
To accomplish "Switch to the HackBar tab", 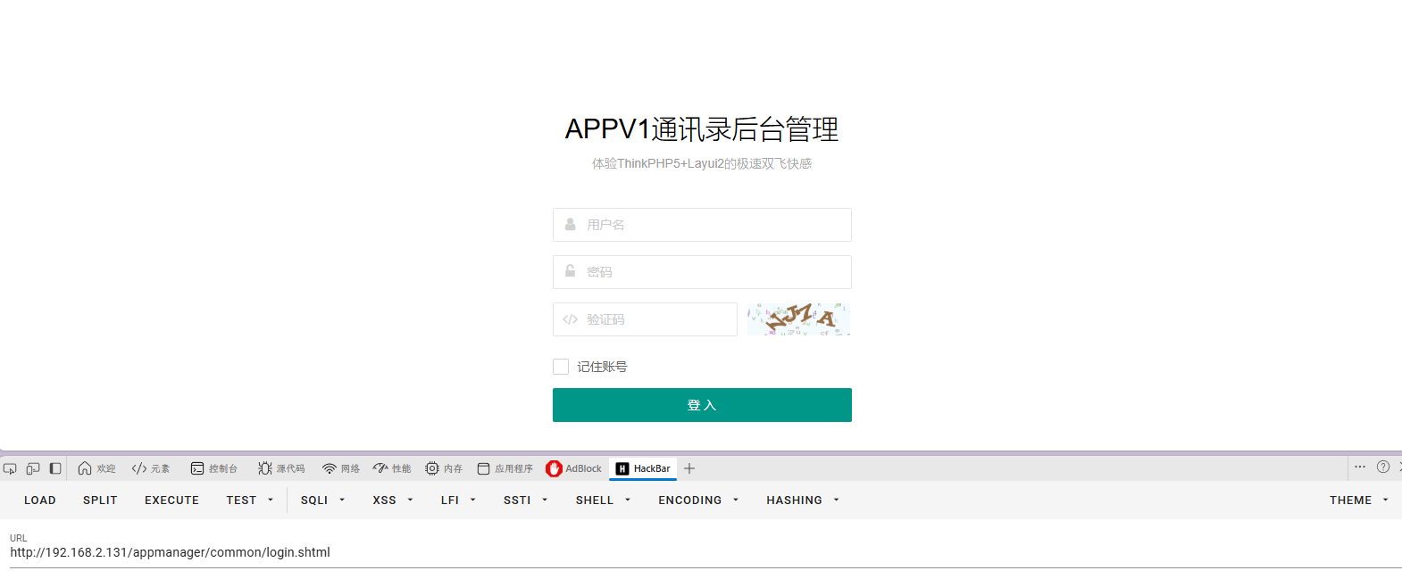I will coord(643,468).
